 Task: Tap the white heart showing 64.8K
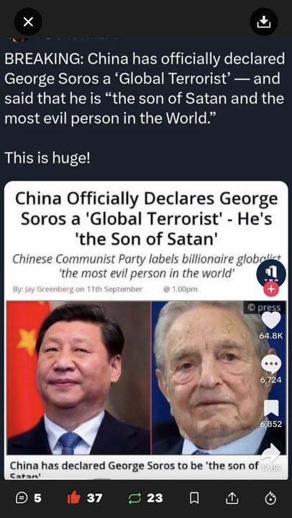(x=271, y=320)
